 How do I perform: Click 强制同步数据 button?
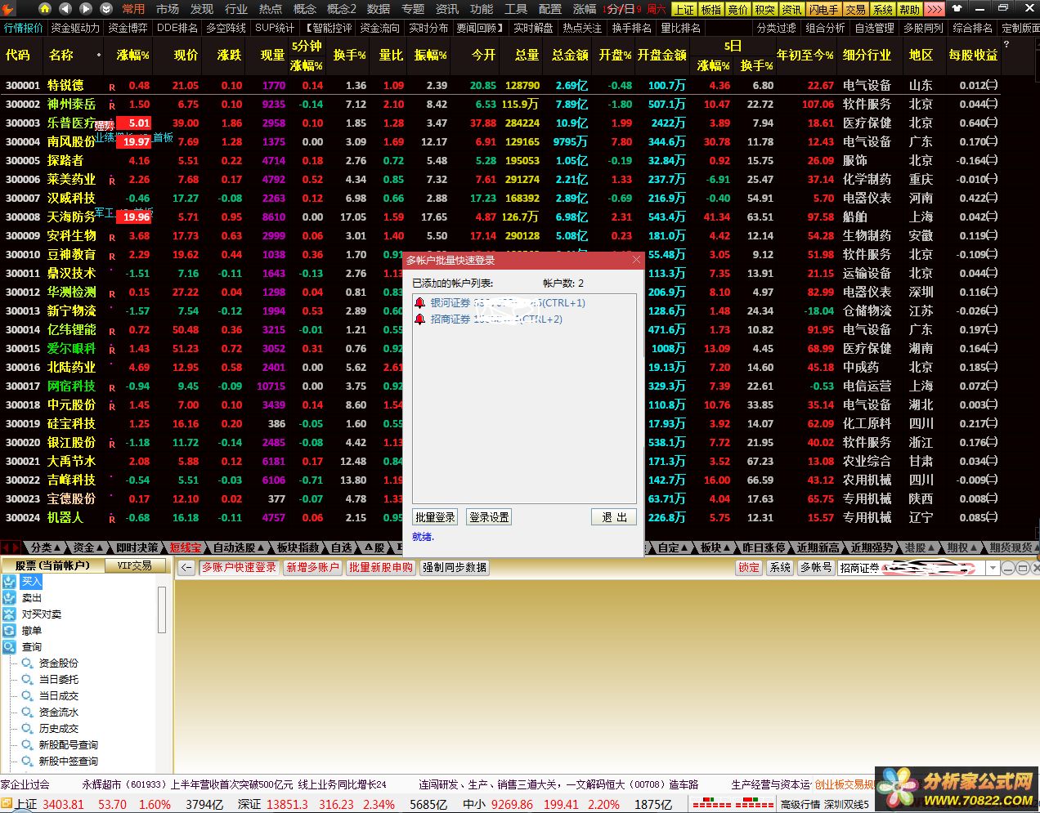(455, 567)
